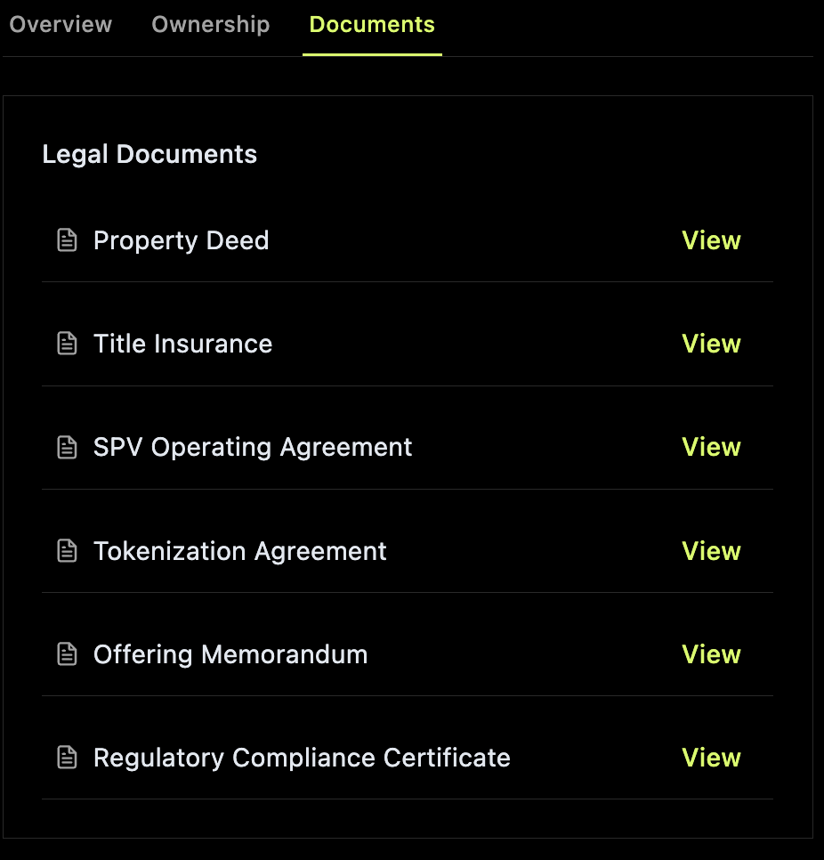View the Title Insurance document

tap(711, 344)
